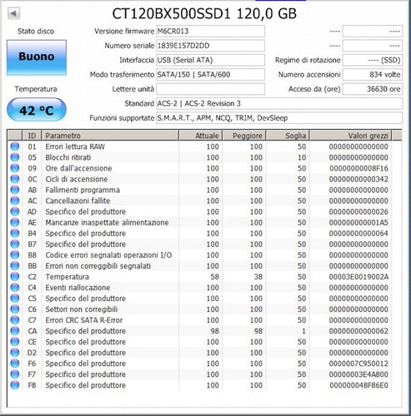This screenshot has width=411, height=416.
Task: Click status icon for ID AC row
Action: (15, 201)
